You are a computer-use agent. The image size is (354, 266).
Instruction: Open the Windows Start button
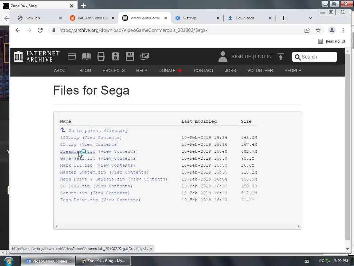pyautogui.click(x=8, y=261)
